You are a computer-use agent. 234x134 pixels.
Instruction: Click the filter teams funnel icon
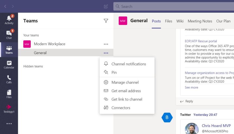[106, 21]
